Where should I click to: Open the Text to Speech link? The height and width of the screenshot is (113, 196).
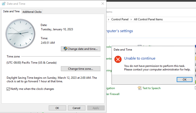click(x=151, y=88)
